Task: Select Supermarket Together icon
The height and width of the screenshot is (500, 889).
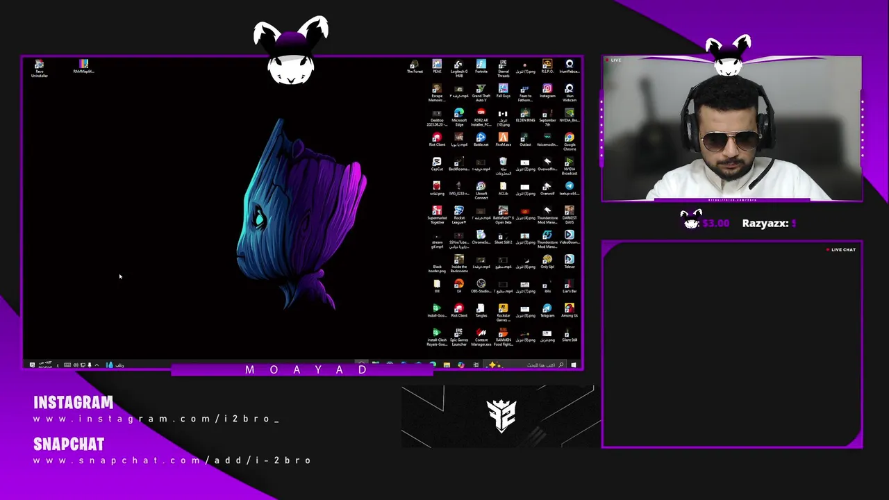Action: [437, 215]
